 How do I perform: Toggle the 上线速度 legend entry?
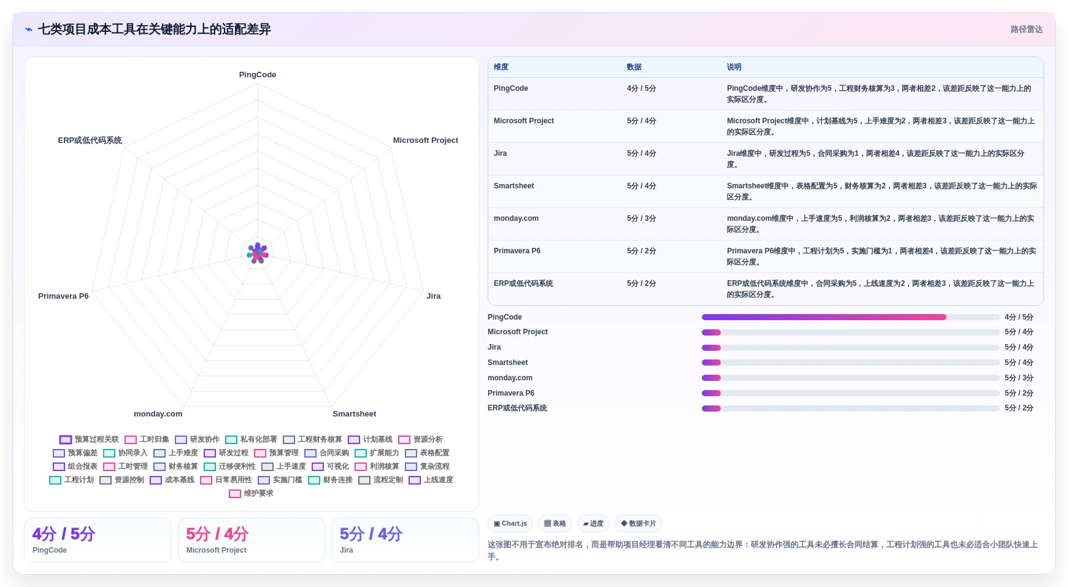[x=431, y=480]
